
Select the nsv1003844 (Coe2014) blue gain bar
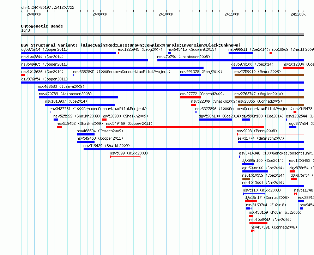pos(84,60)
